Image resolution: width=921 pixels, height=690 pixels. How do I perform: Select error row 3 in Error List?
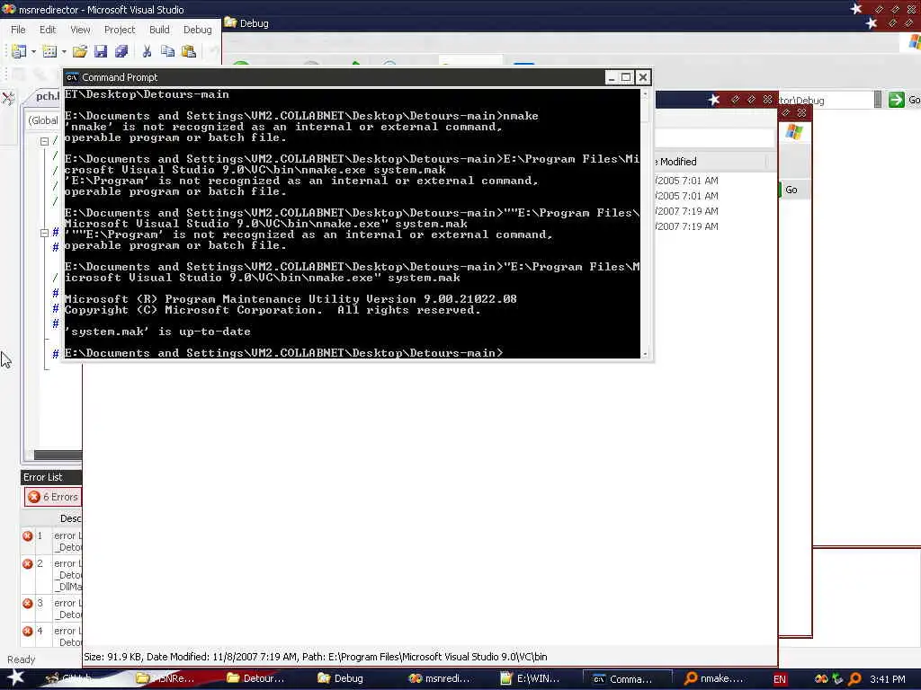click(51, 609)
